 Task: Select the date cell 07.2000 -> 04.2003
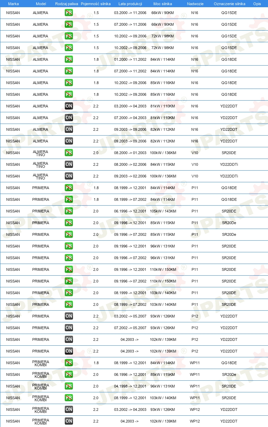coord(130,118)
